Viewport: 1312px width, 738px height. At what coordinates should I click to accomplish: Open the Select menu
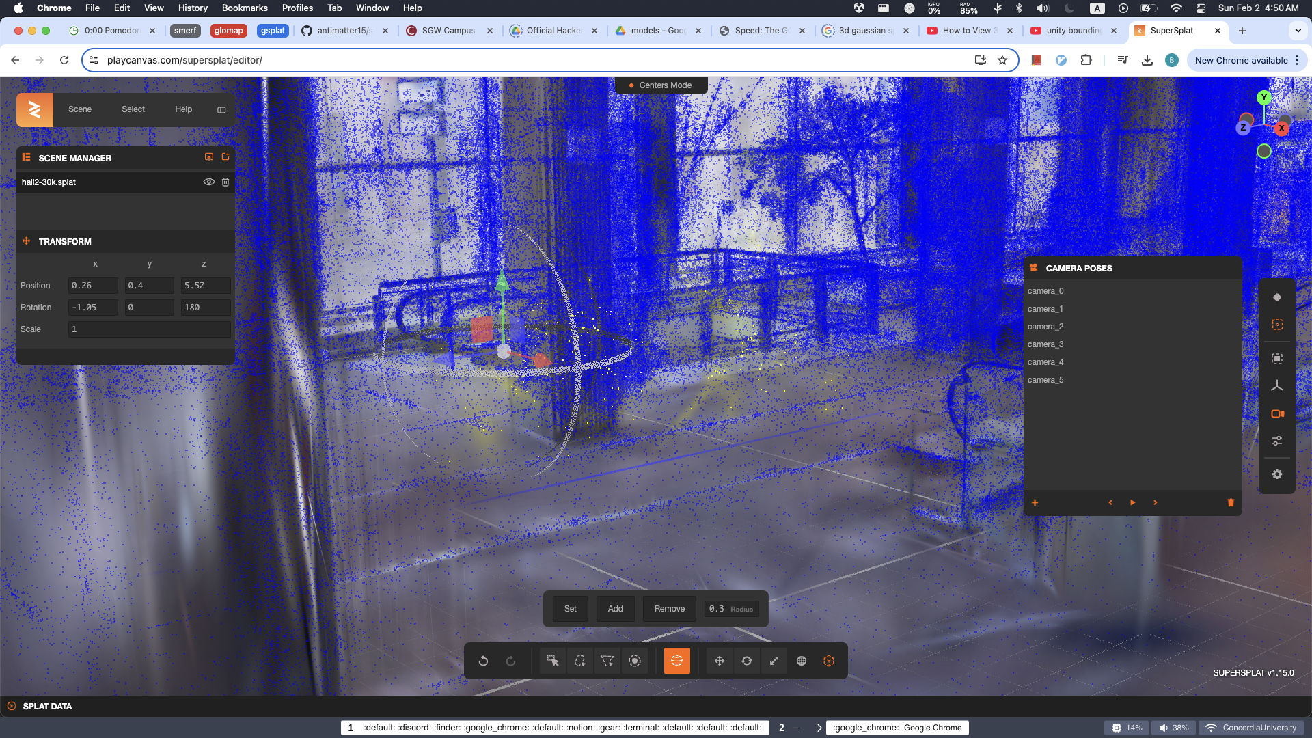click(133, 109)
